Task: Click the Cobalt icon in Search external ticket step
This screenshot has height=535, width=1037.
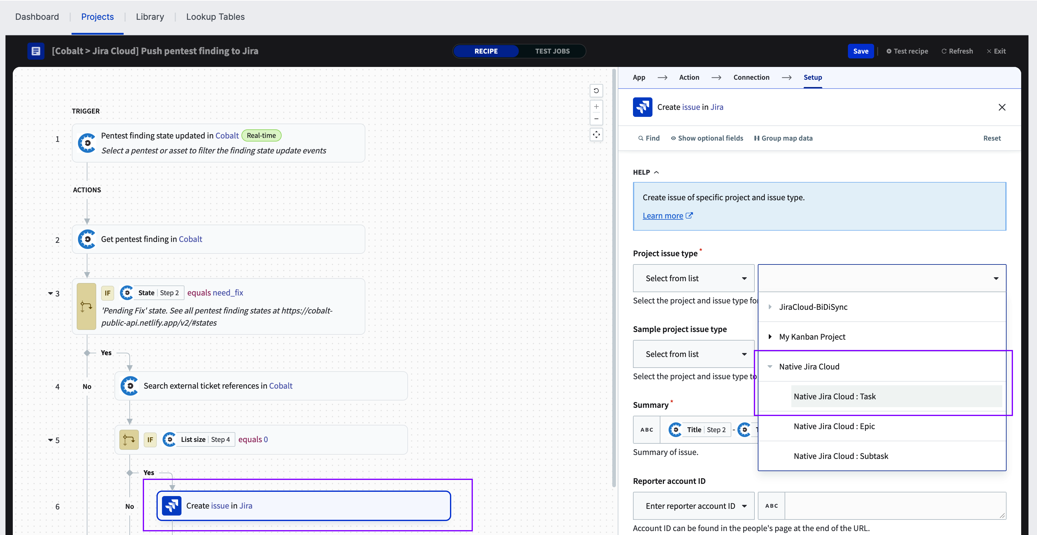Action: [130, 386]
